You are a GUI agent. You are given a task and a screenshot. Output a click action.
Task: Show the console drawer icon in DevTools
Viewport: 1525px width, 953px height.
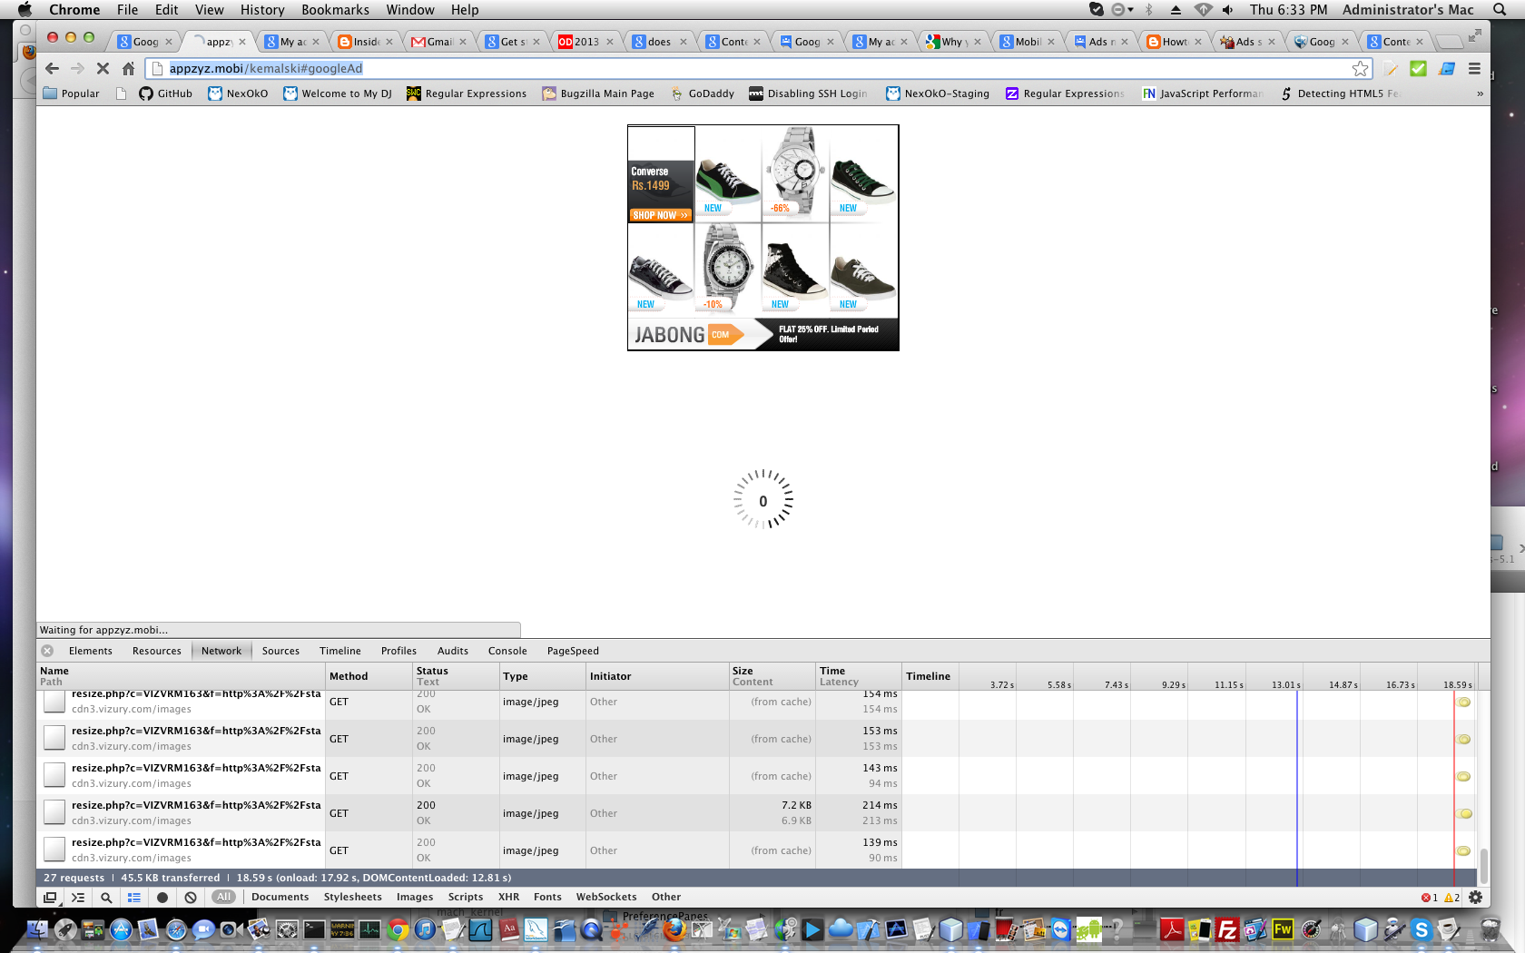pyautogui.click(x=78, y=898)
